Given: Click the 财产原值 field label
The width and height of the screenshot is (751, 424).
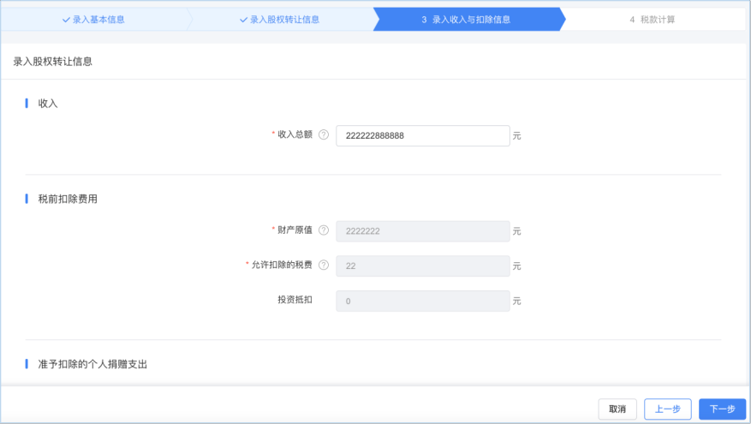Looking at the screenshot, I should (x=295, y=230).
